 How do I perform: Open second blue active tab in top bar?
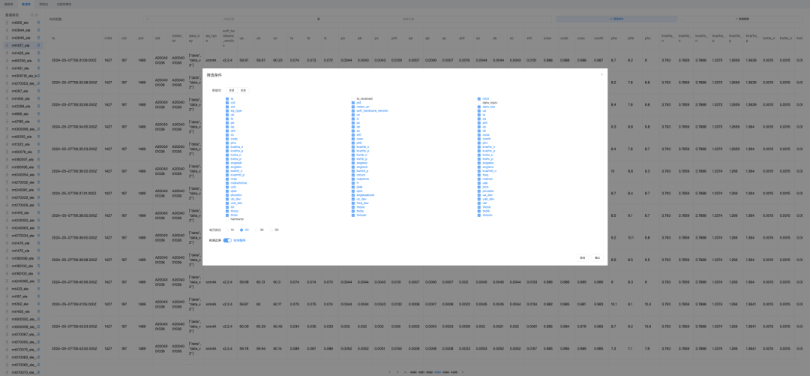coord(25,4)
